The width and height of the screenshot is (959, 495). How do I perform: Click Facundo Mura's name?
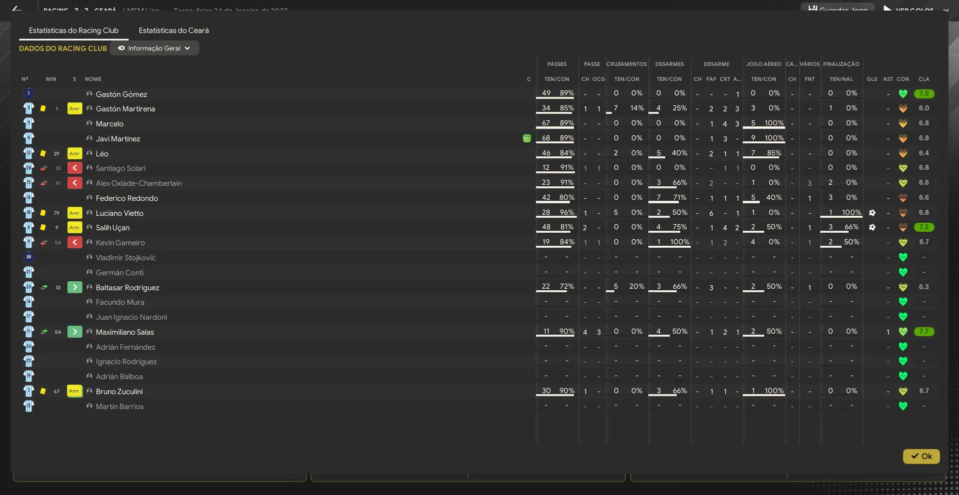[x=120, y=302]
